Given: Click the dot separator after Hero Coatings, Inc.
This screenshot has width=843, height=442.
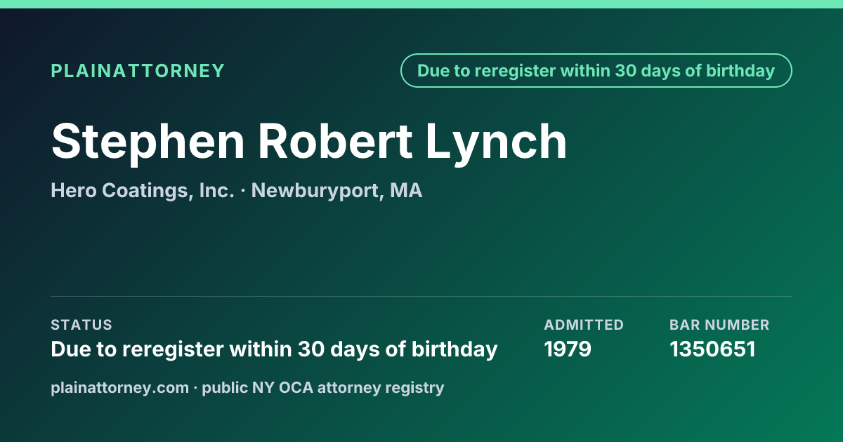Looking at the screenshot, I should point(242,192).
